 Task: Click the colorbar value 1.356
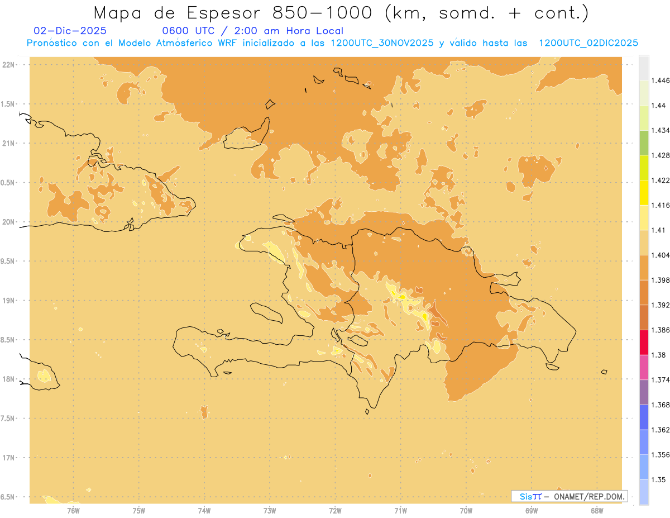660,455
